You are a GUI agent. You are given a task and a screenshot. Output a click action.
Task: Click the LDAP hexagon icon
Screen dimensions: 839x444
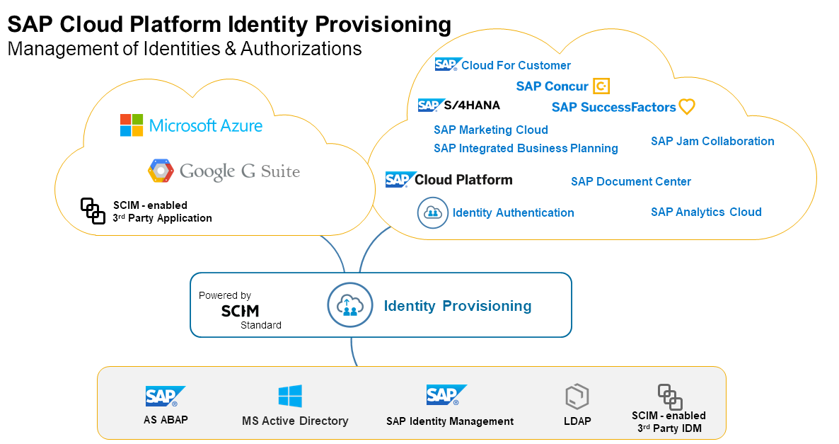[577, 397]
